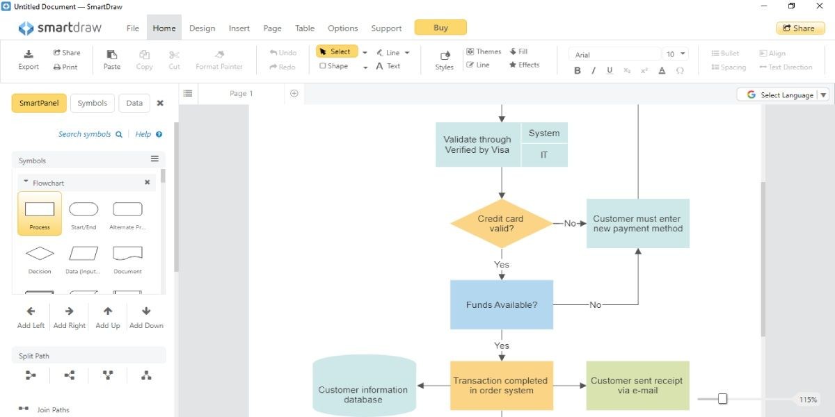
Task: Choose the Shape drawing tool
Action: pyautogui.click(x=334, y=66)
